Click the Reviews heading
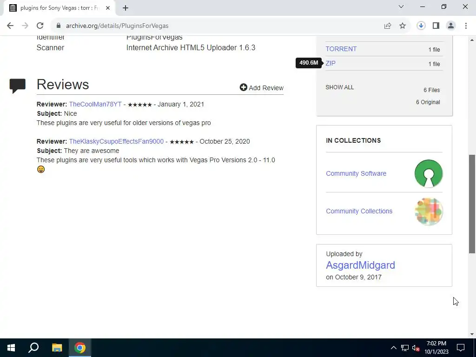The height and width of the screenshot is (357, 476). click(63, 85)
